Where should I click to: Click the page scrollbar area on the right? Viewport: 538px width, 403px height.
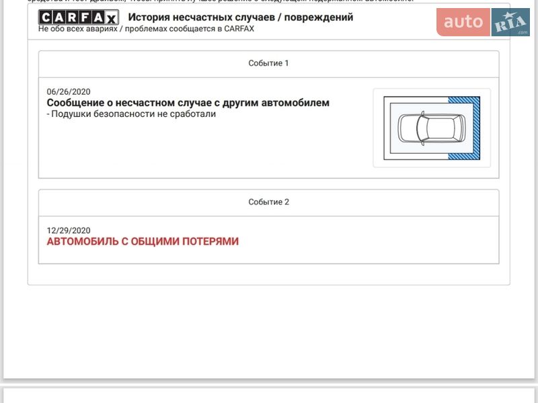(x=535, y=201)
